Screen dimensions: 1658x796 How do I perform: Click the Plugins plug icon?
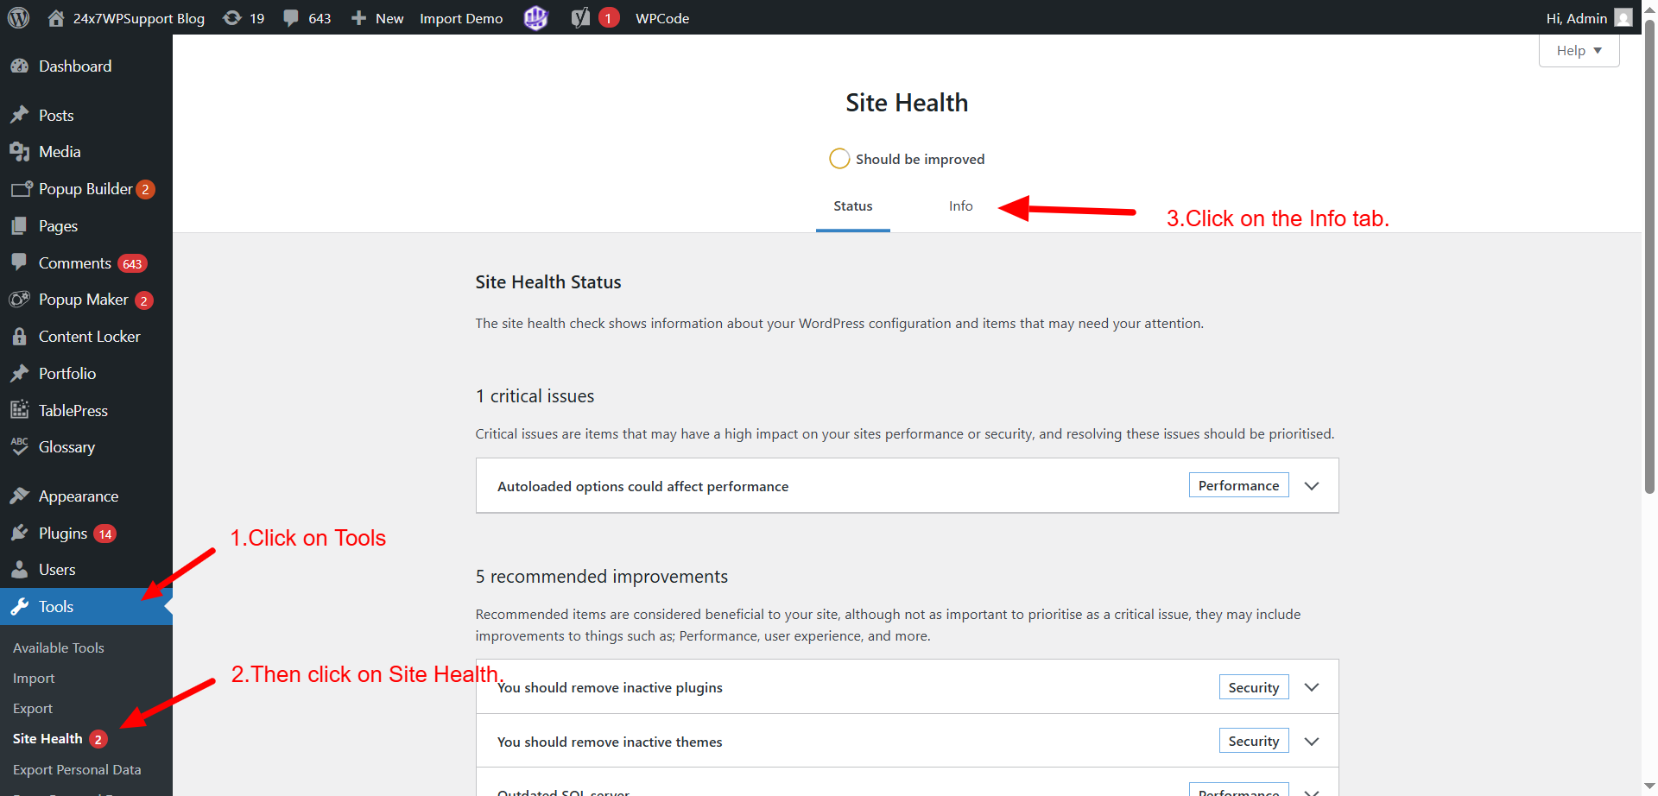click(x=20, y=533)
